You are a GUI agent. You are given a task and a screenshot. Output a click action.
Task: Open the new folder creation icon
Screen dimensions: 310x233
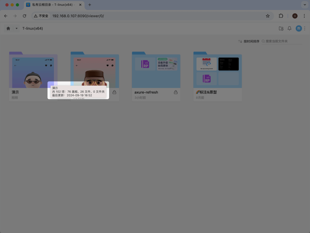click(x=281, y=28)
